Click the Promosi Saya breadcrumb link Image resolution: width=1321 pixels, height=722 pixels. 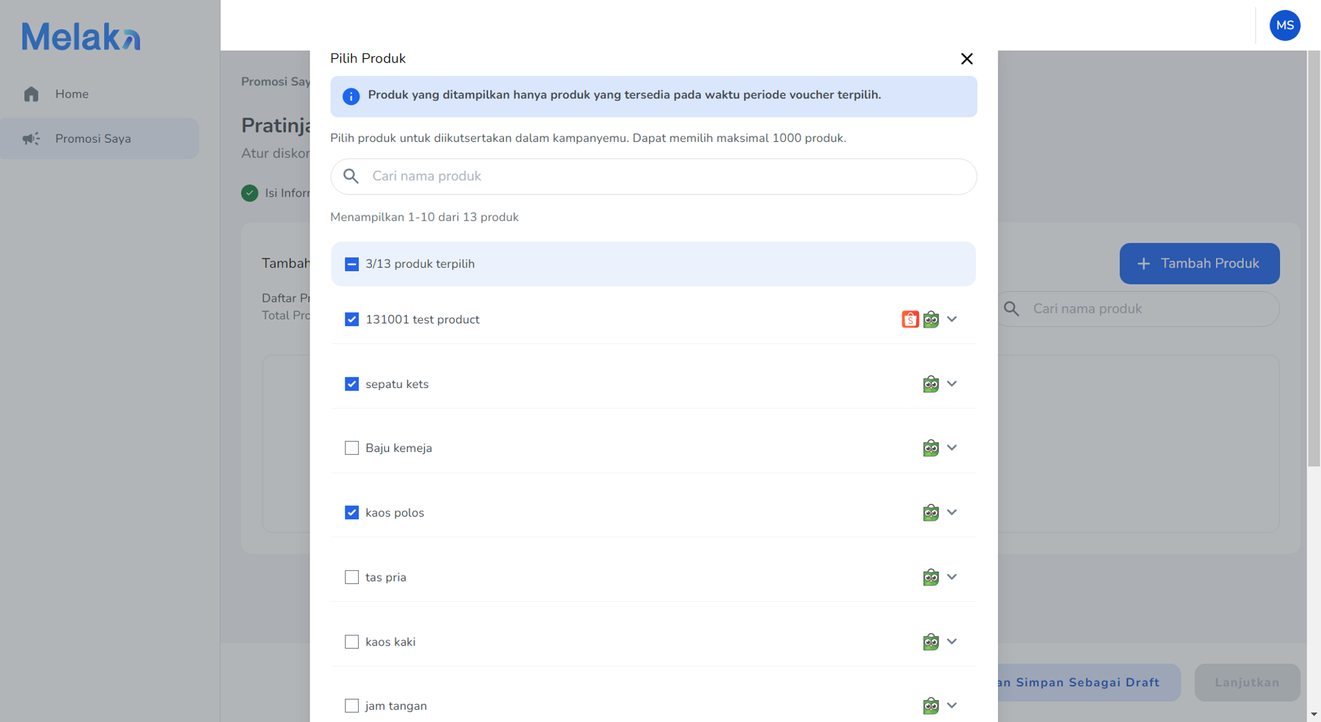tap(275, 82)
